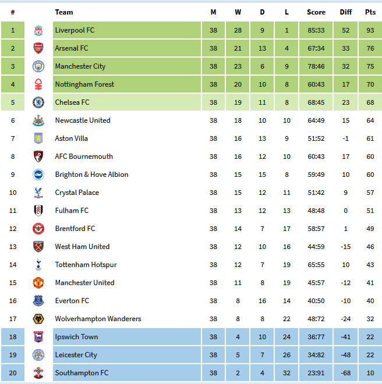Click Everton FC's 40 points cell

[370, 301]
